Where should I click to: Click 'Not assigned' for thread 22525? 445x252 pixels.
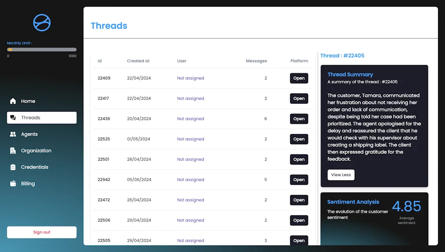(x=190, y=139)
